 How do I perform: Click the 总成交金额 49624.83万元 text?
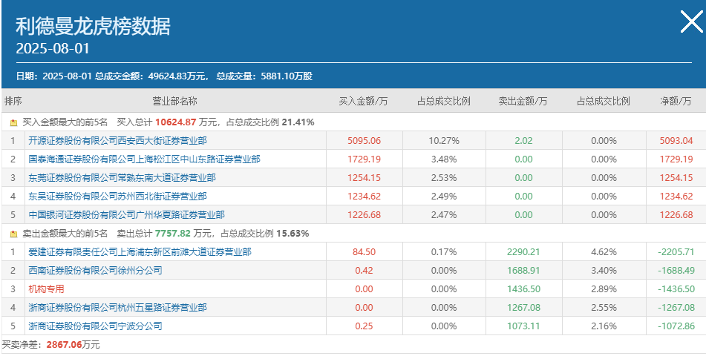tap(151, 76)
